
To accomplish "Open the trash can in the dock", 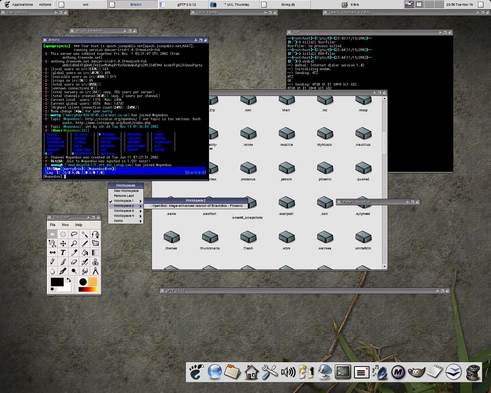I will pyautogui.click(x=473, y=372).
